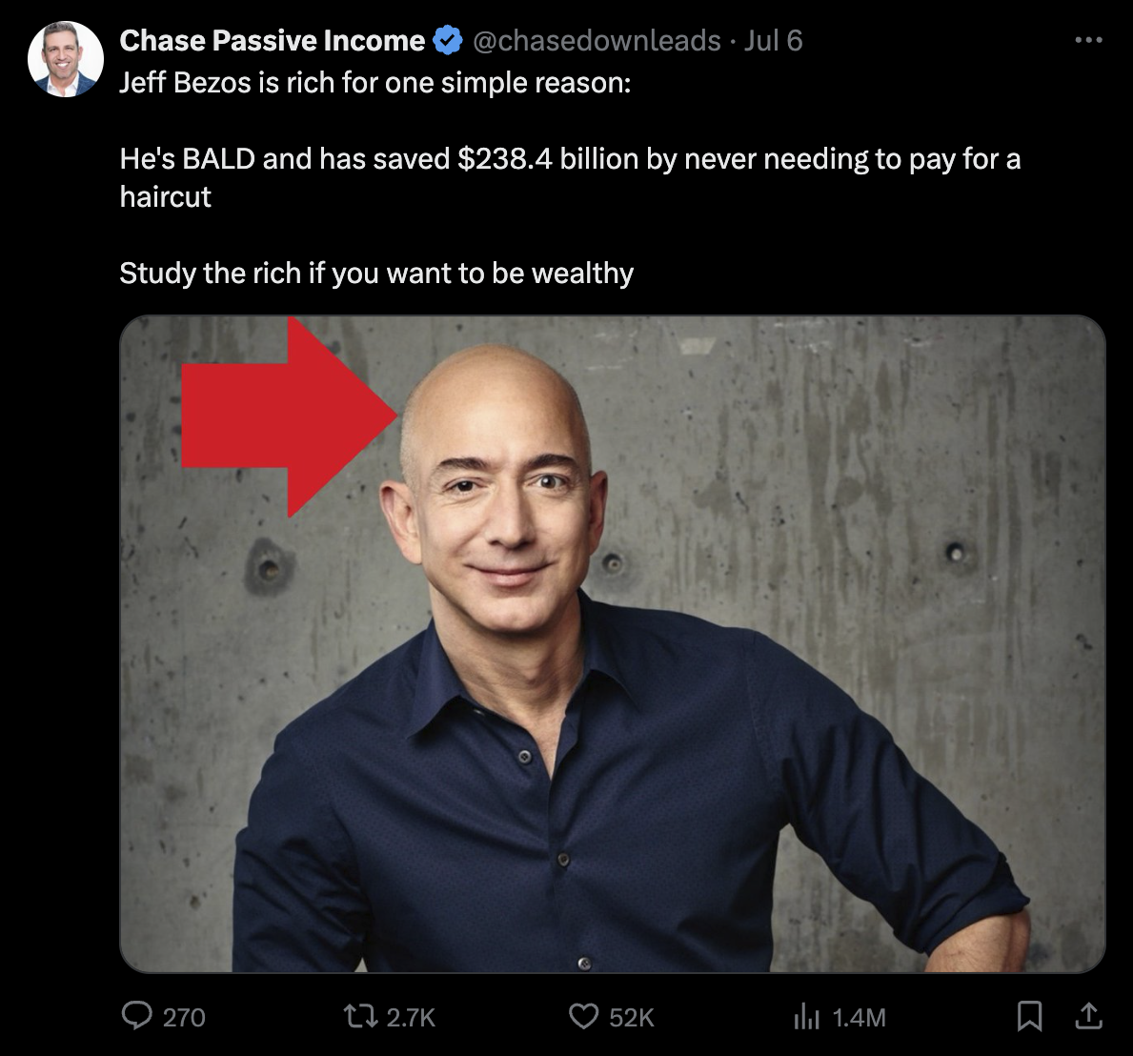The width and height of the screenshot is (1133, 1056).
Task: Click the blue verified badge next to the name
Action: pos(447,40)
